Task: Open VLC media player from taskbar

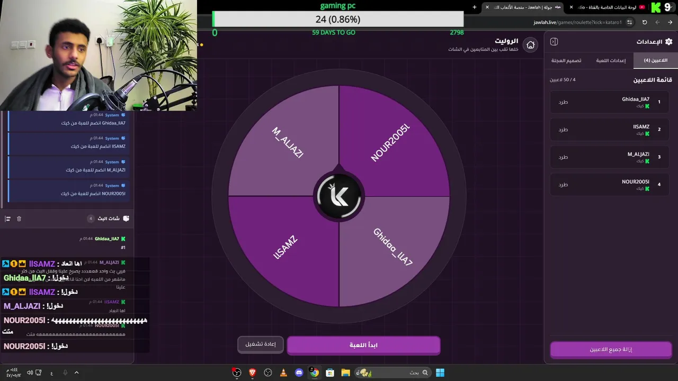Action: pos(283,373)
